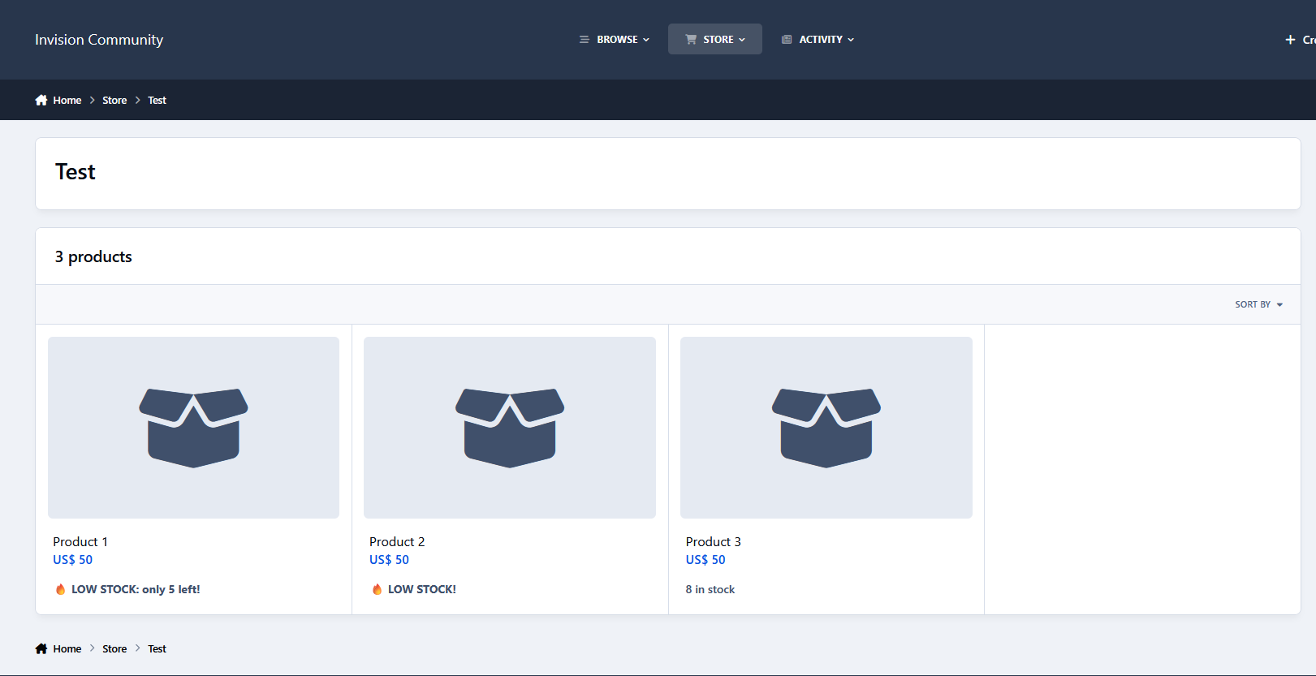The width and height of the screenshot is (1316, 676).
Task: Click the plus Create icon
Action: point(1290,40)
